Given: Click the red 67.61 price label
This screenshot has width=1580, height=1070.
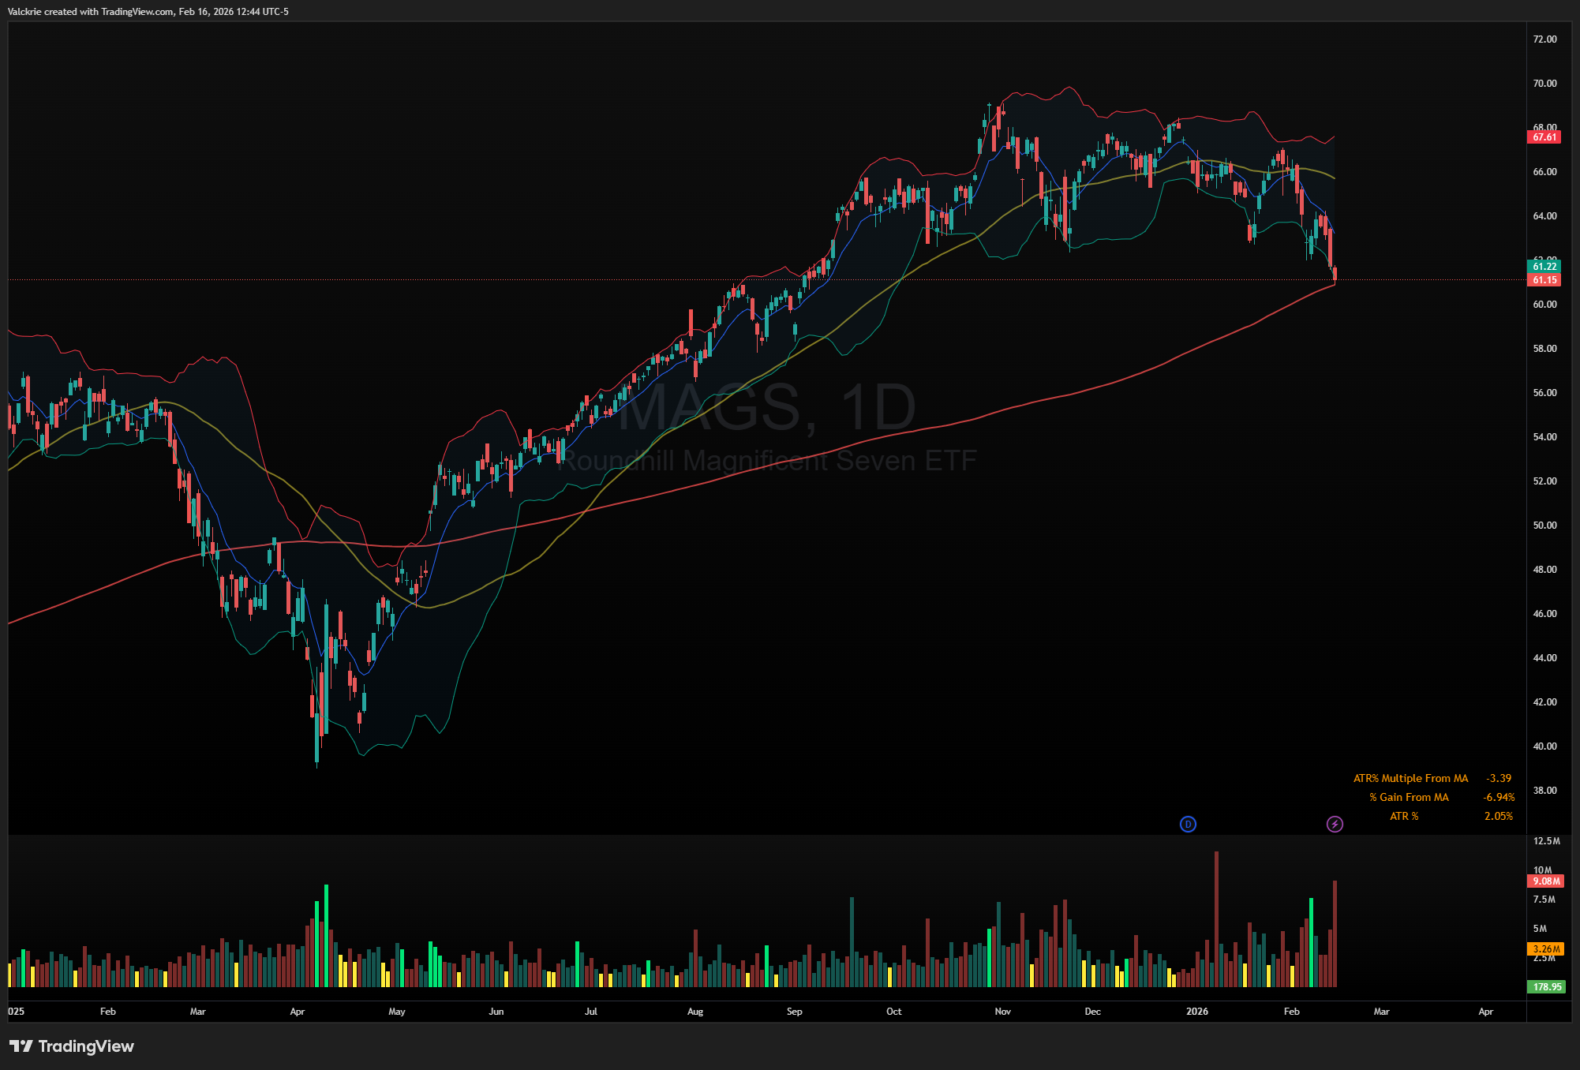Looking at the screenshot, I should pyautogui.click(x=1544, y=137).
